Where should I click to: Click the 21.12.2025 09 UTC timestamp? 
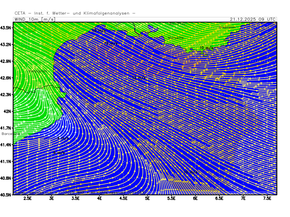click(x=253, y=19)
